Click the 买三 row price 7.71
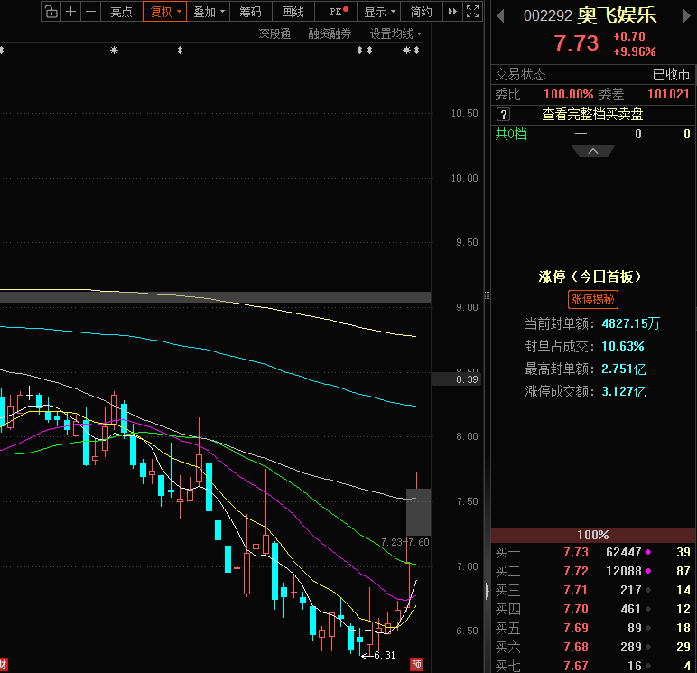697x673 pixels. (x=576, y=590)
